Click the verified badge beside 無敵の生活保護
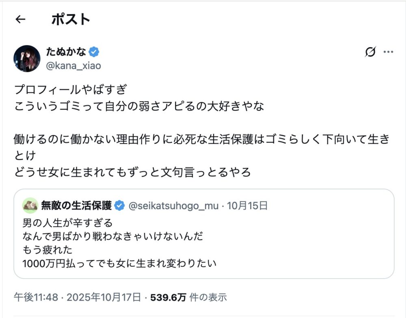Image resolution: width=406 pixels, height=318 pixels. (x=119, y=206)
